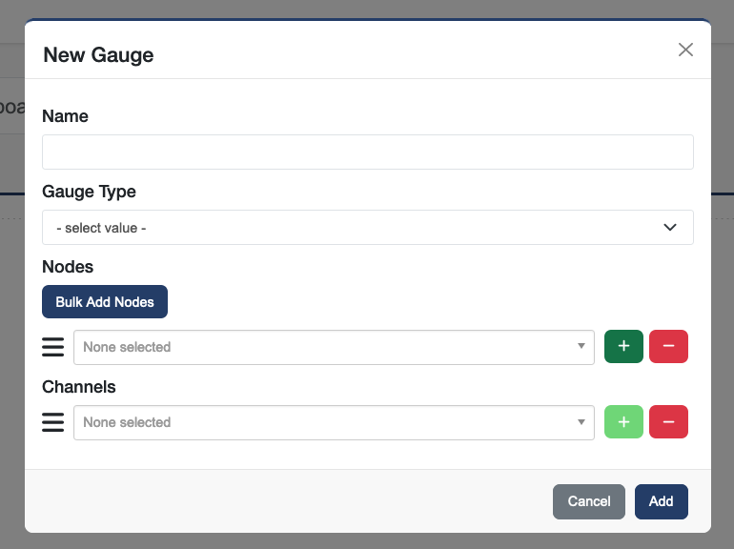Click the Nodes dropdown caret arrow

[581, 347]
